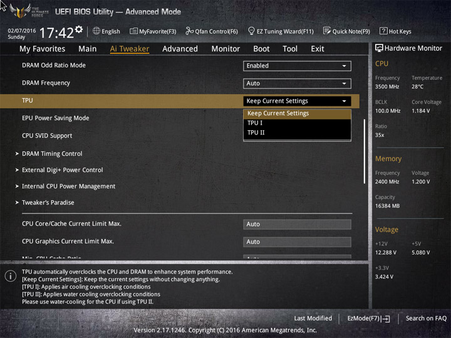Open Qfan Control fan icon
Viewport: 451px width, 338px height.
click(190, 31)
